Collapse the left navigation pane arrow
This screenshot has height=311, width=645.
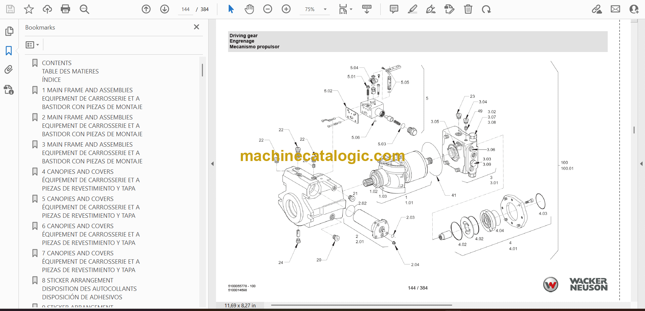[x=212, y=164]
